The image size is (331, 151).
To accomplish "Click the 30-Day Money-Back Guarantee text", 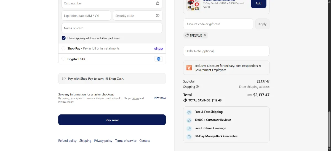I will [216, 136].
